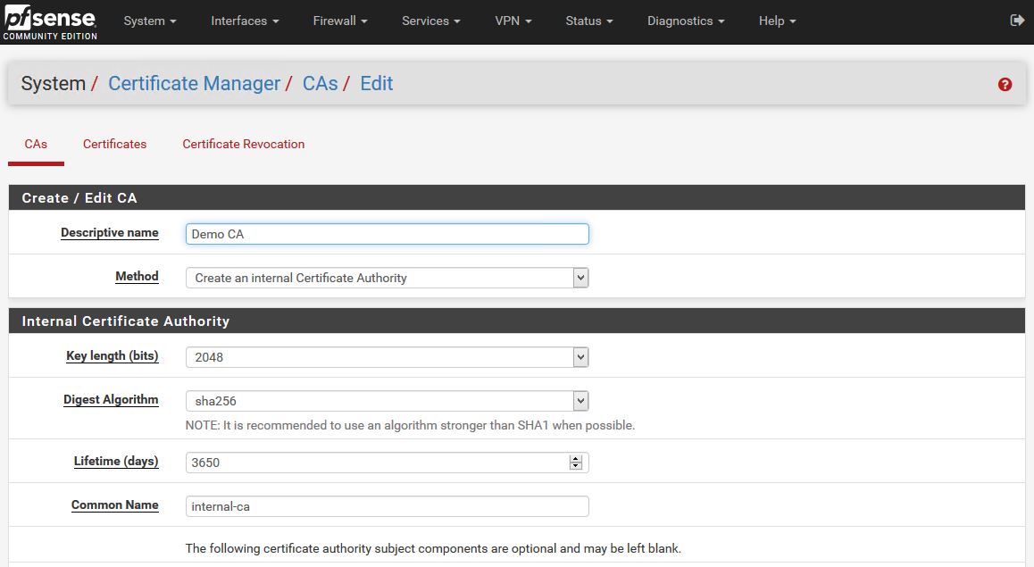1034x567 pixels.
Task: Open the Digest Algorithm dropdown
Action: coord(580,400)
